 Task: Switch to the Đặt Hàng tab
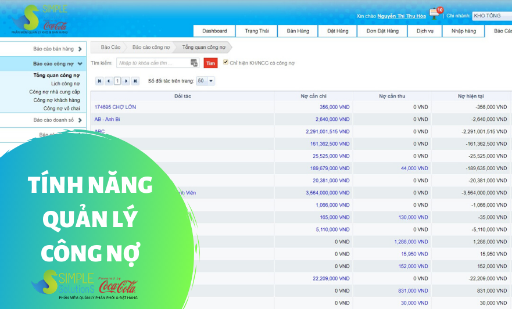338,31
